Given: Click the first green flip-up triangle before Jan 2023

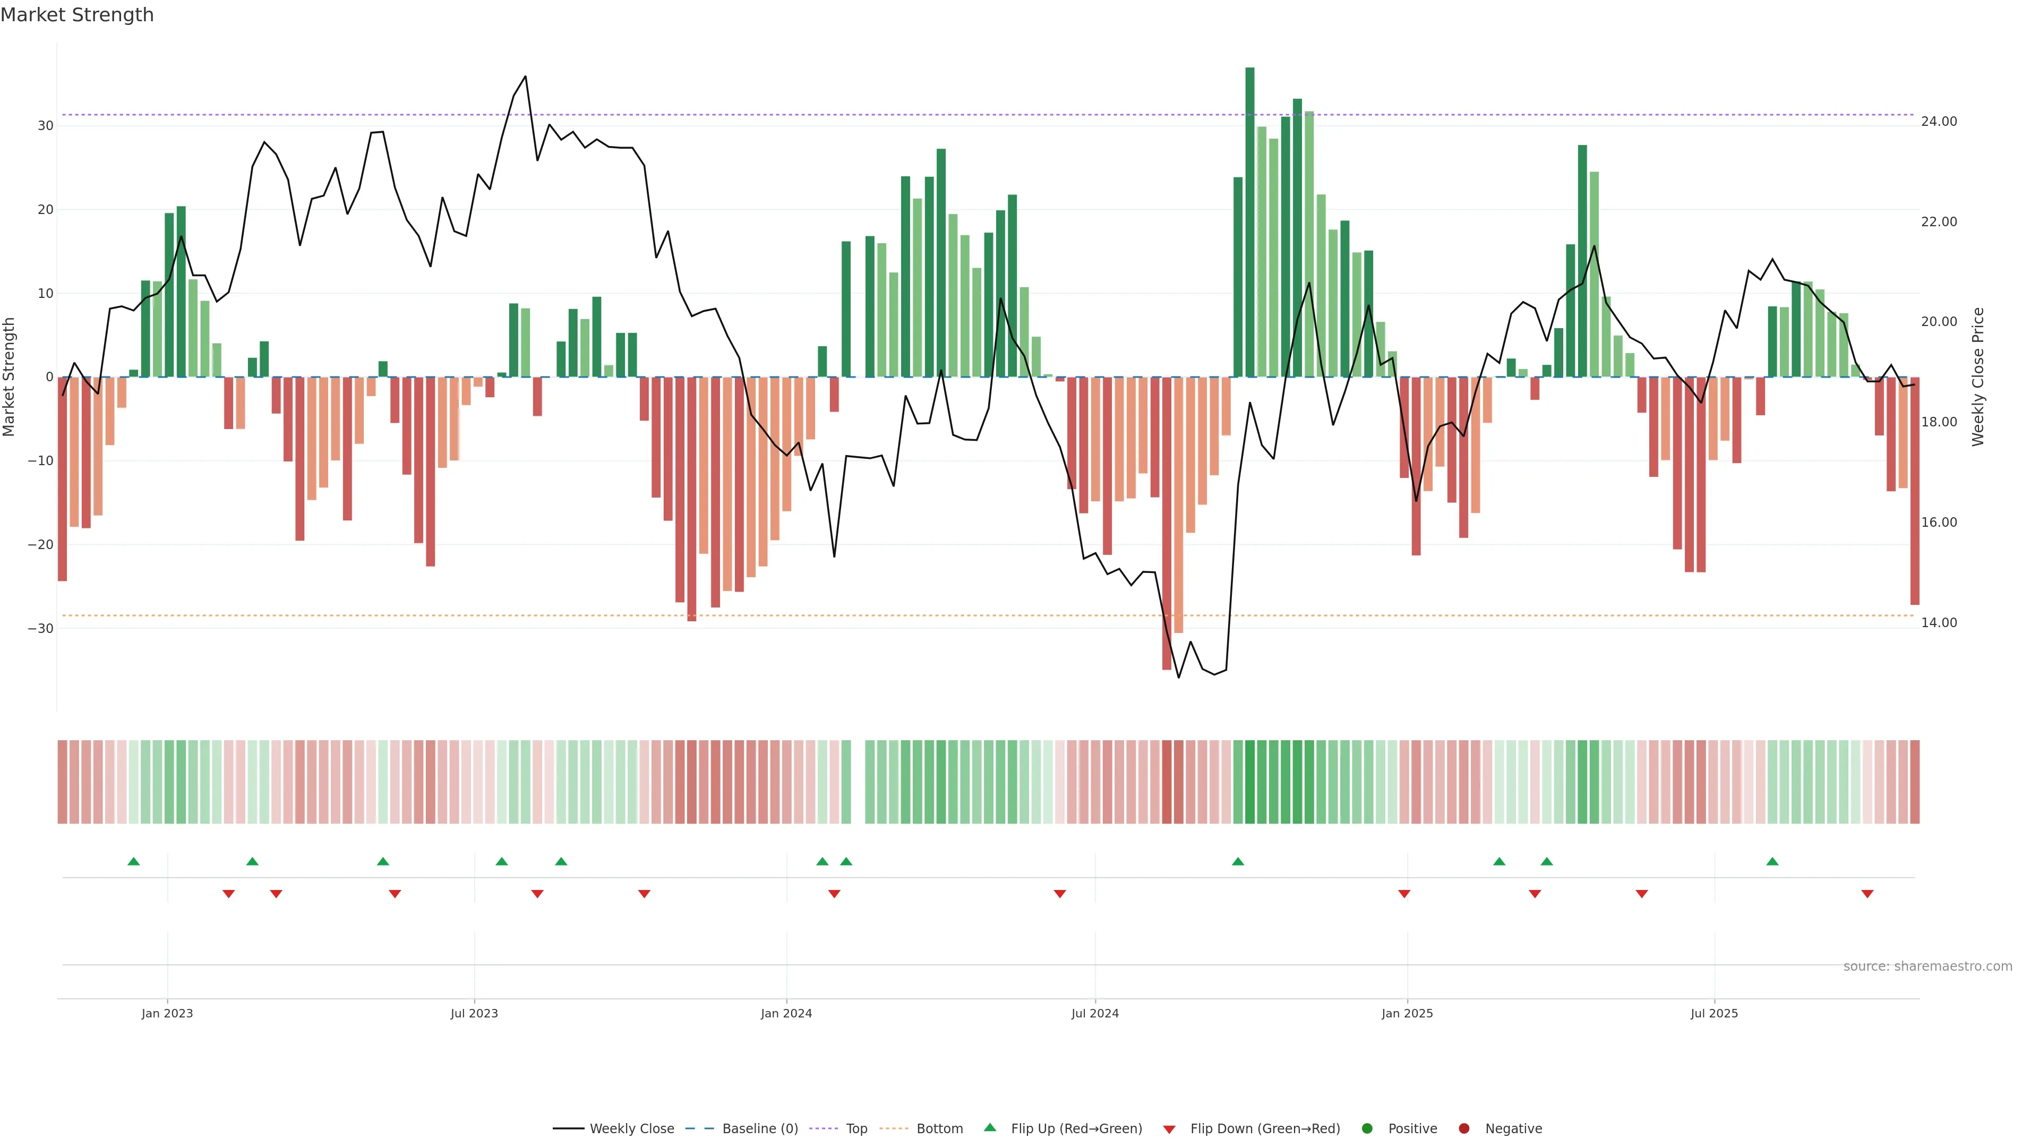Looking at the screenshot, I should click(134, 861).
